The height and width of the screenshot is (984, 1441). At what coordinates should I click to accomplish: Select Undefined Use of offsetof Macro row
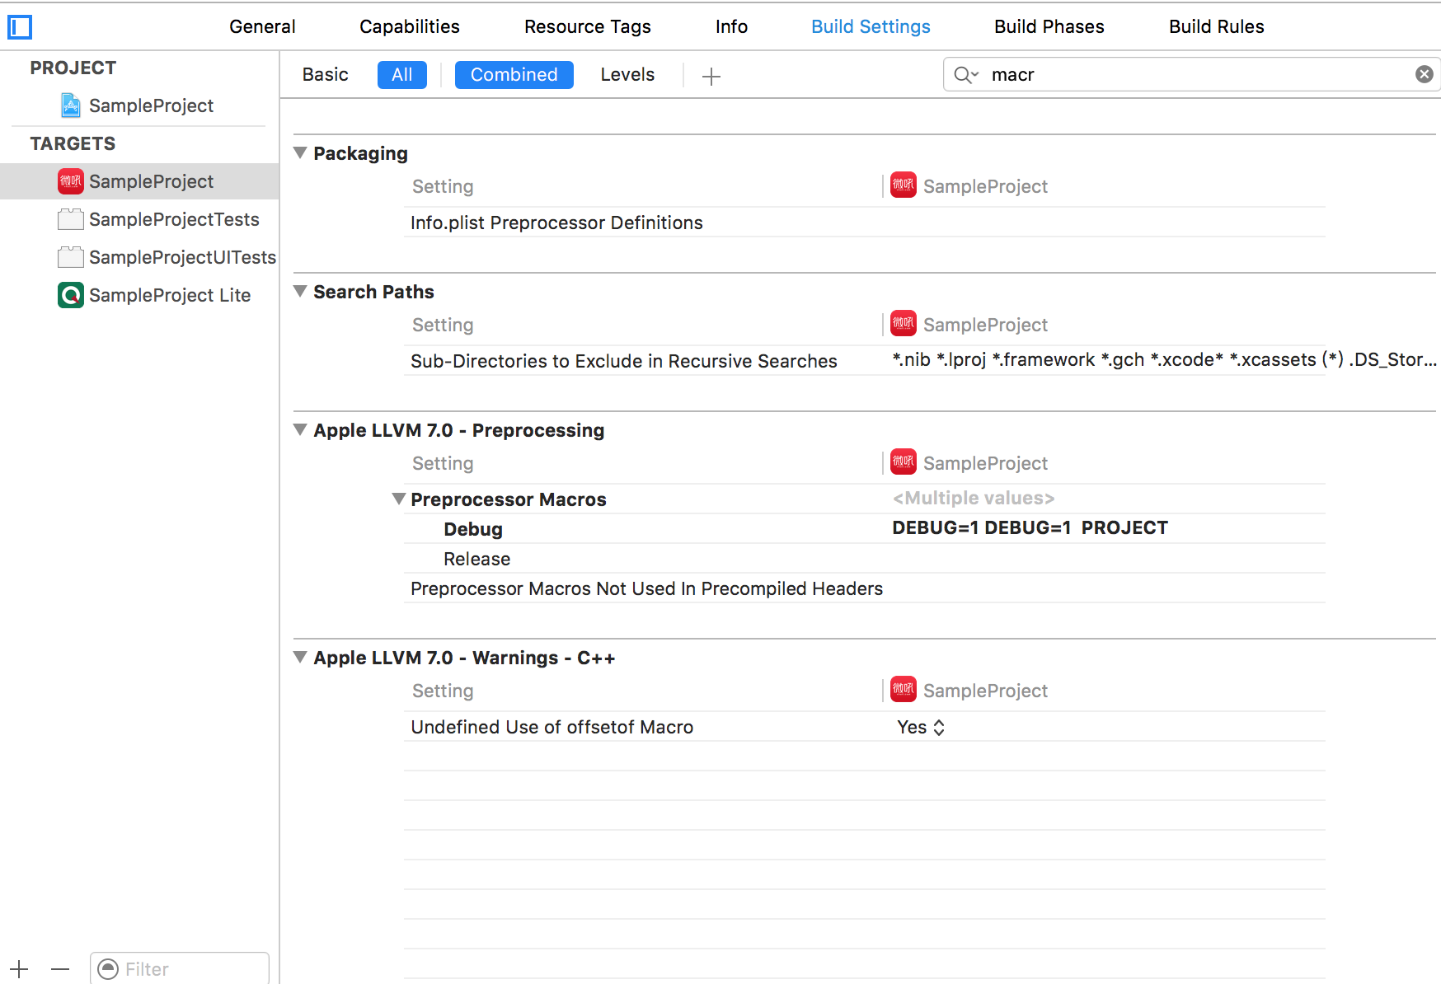pos(865,727)
